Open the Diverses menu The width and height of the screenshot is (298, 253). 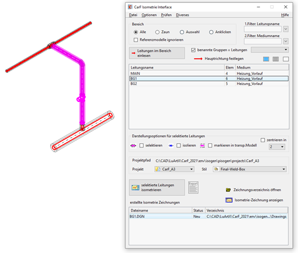[x=182, y=15]
